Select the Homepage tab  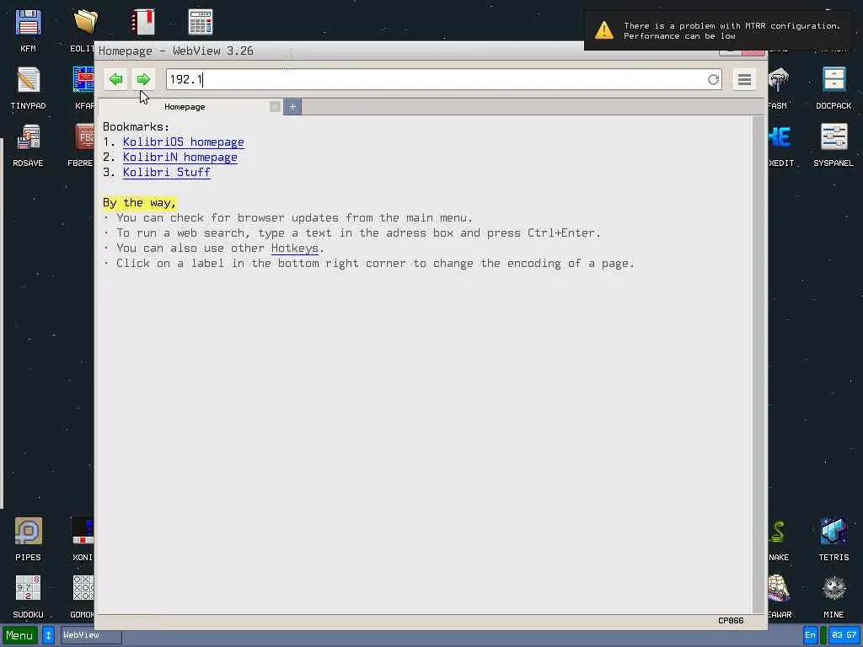coord(185,107)
